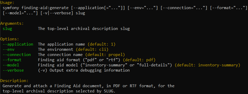Click the 'Description:' section heading
The image size is (248, 94).
14,81
